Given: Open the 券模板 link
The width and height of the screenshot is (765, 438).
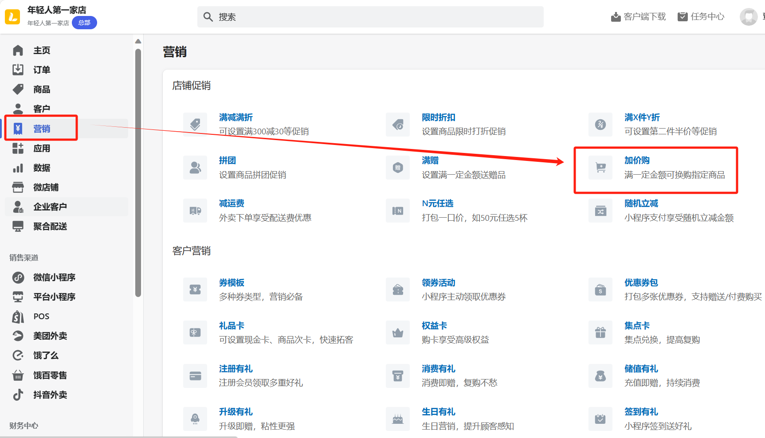Looking at the screenshot, I should tap(231, 283).
